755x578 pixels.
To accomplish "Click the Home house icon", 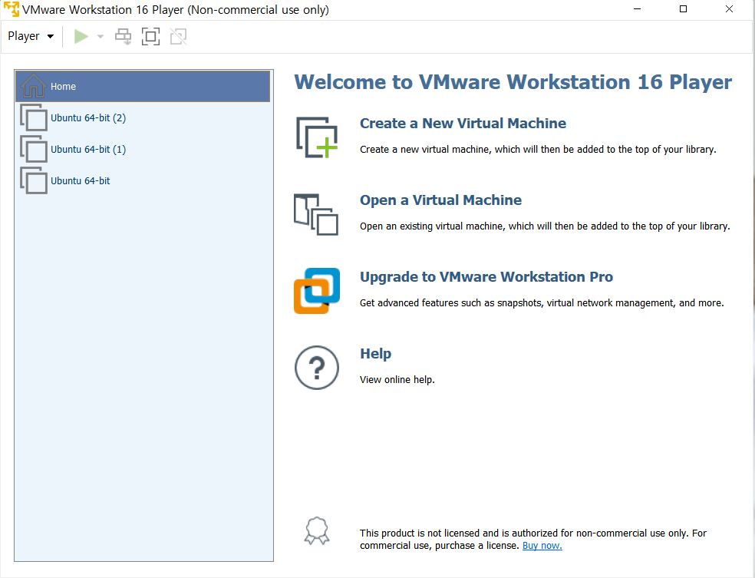I will pyautogui.click(x=33, y=86).
